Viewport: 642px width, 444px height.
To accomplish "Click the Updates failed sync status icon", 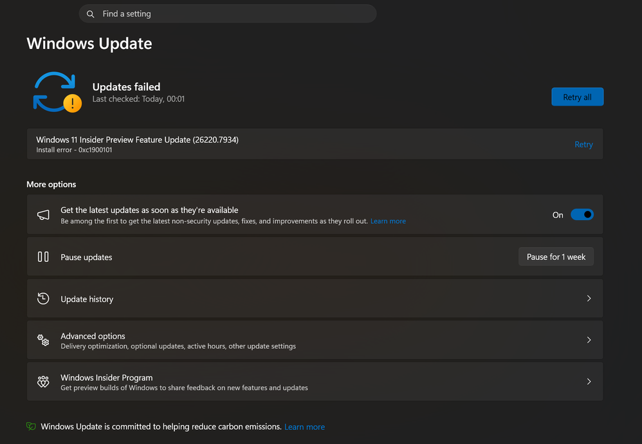I will [x=57, y=92].
